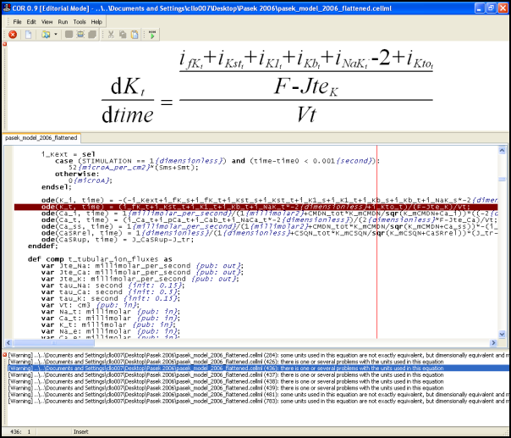Create a new file with the blank page icon
This screenshot has width=511, height=438.
click(29, 34)
